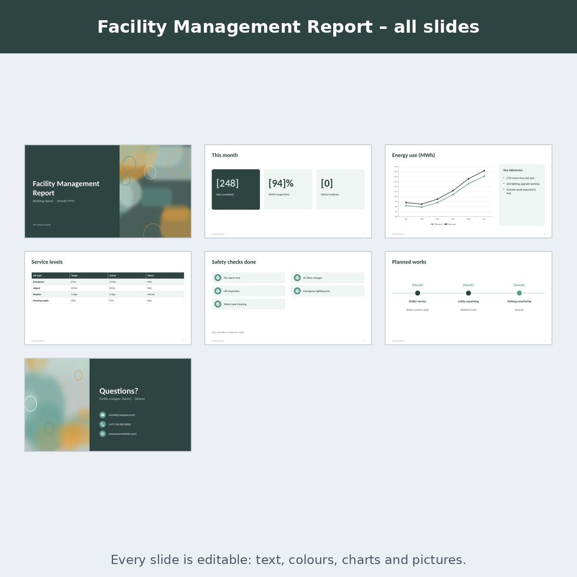This screenshot has height=577, width=577.
Task: Select the 'Energy use (MWh)' heading
Action: coord(414,155)
